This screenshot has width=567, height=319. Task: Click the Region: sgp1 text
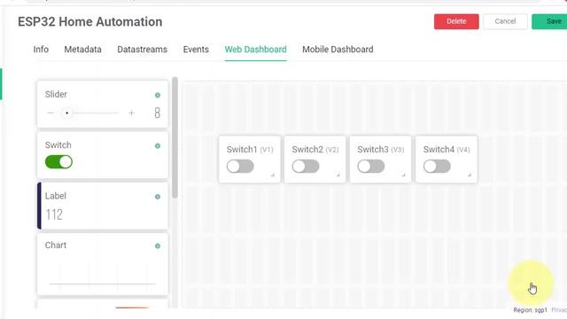point(530,310)
